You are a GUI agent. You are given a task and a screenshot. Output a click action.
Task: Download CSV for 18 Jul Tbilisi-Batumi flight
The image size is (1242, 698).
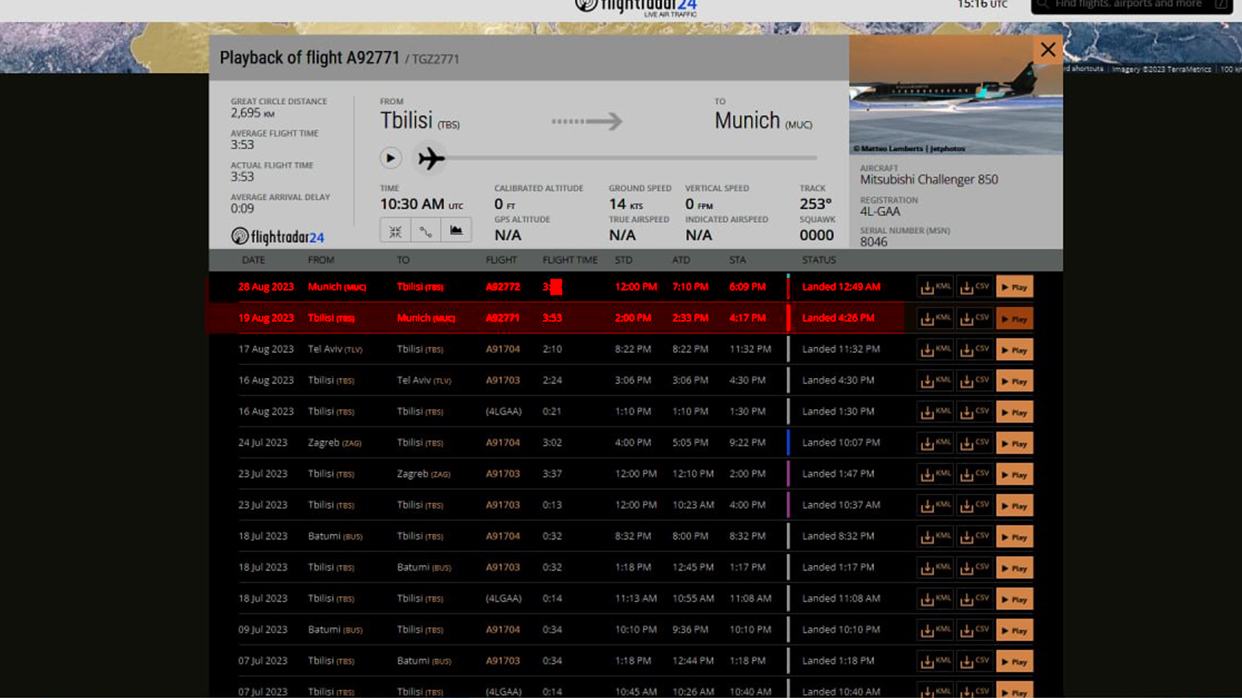[974, 568]
